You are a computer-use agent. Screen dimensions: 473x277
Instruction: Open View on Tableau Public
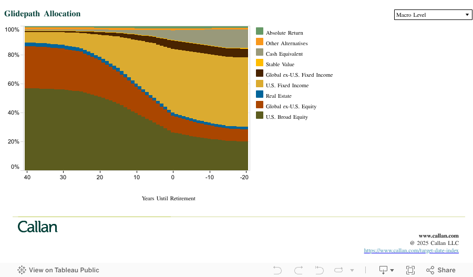(x=64, y=270)
